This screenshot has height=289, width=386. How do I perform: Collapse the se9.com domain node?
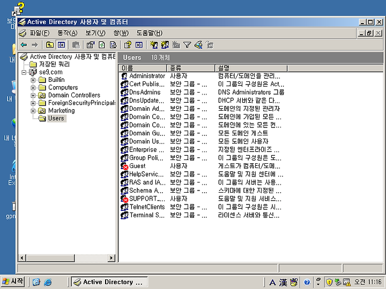[24, 72]
